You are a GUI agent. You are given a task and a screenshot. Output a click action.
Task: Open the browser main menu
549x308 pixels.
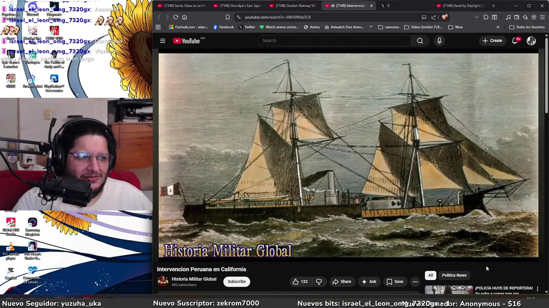543,17
